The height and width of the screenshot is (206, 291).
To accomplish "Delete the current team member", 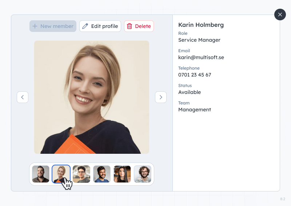I will click(139, 26).
